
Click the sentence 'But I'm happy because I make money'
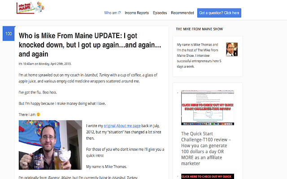tap(62, 103)
